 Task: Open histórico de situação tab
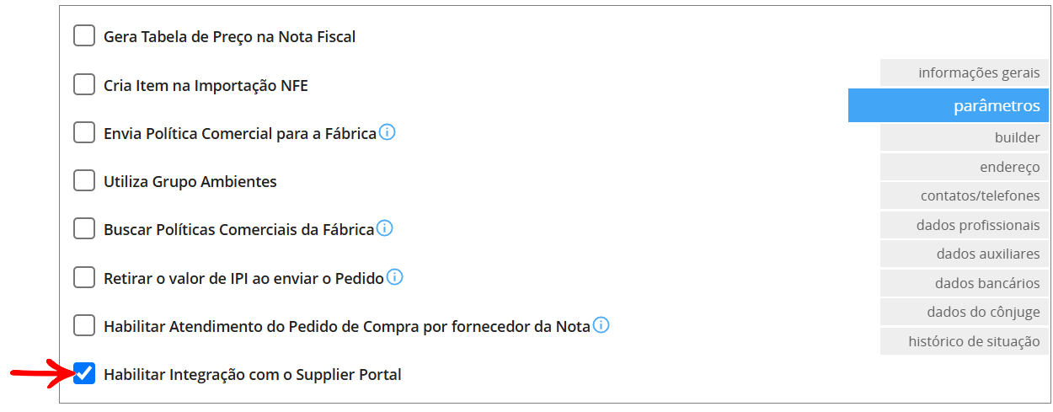(965, 341)
